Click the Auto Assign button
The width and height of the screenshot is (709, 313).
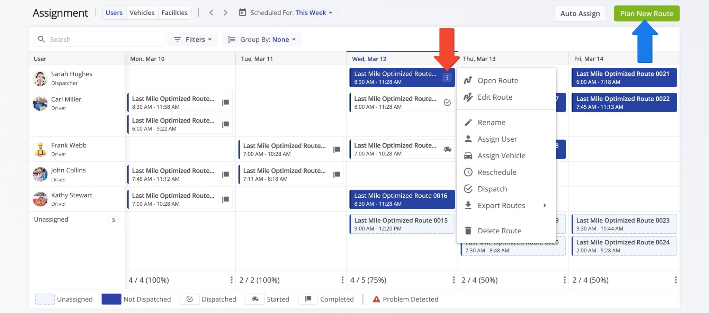580,14
